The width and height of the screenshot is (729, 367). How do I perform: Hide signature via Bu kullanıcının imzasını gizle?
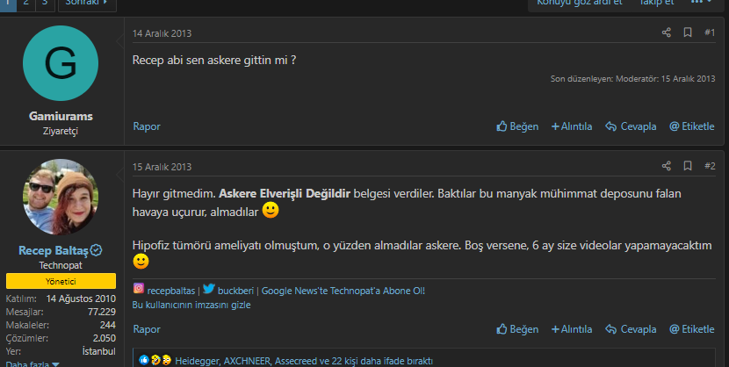(x=191, y=305)
